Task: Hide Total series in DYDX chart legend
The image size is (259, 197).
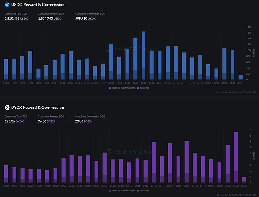Action: (113, 190)
